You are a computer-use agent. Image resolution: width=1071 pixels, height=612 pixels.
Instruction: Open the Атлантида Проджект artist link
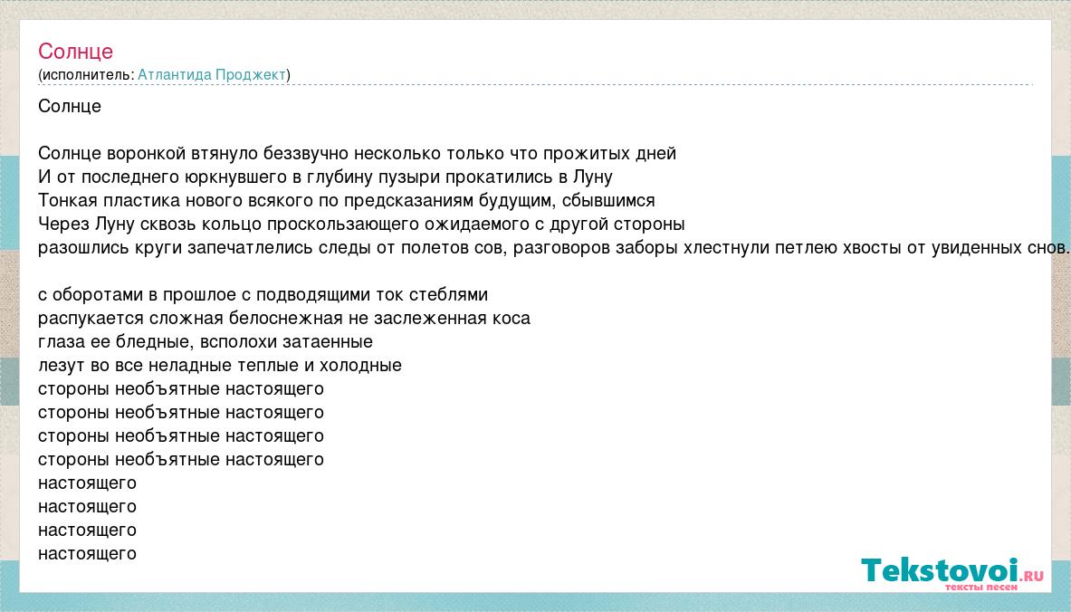pos(212,74)
